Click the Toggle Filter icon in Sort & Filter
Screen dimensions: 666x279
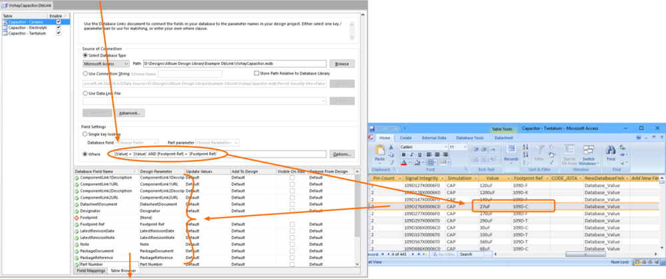[551, 162]
